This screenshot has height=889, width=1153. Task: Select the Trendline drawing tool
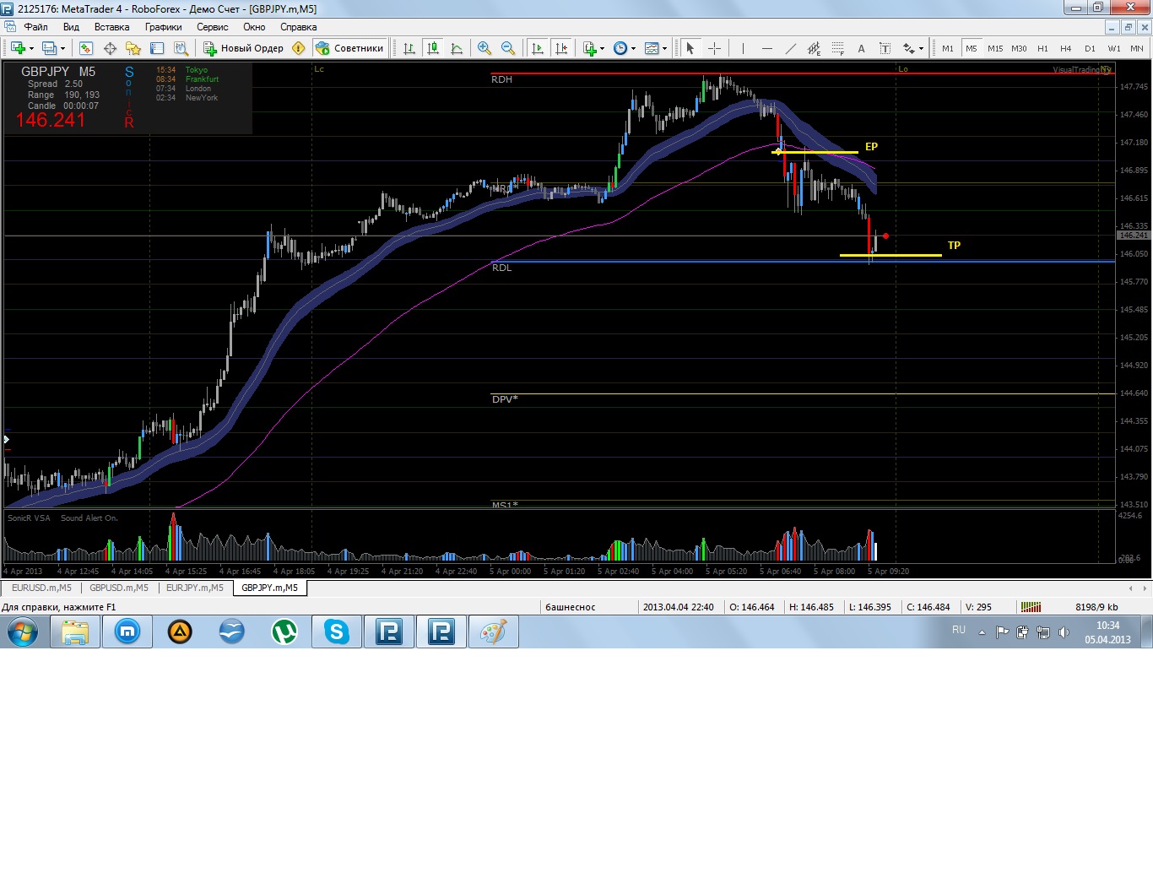(790, 48)
